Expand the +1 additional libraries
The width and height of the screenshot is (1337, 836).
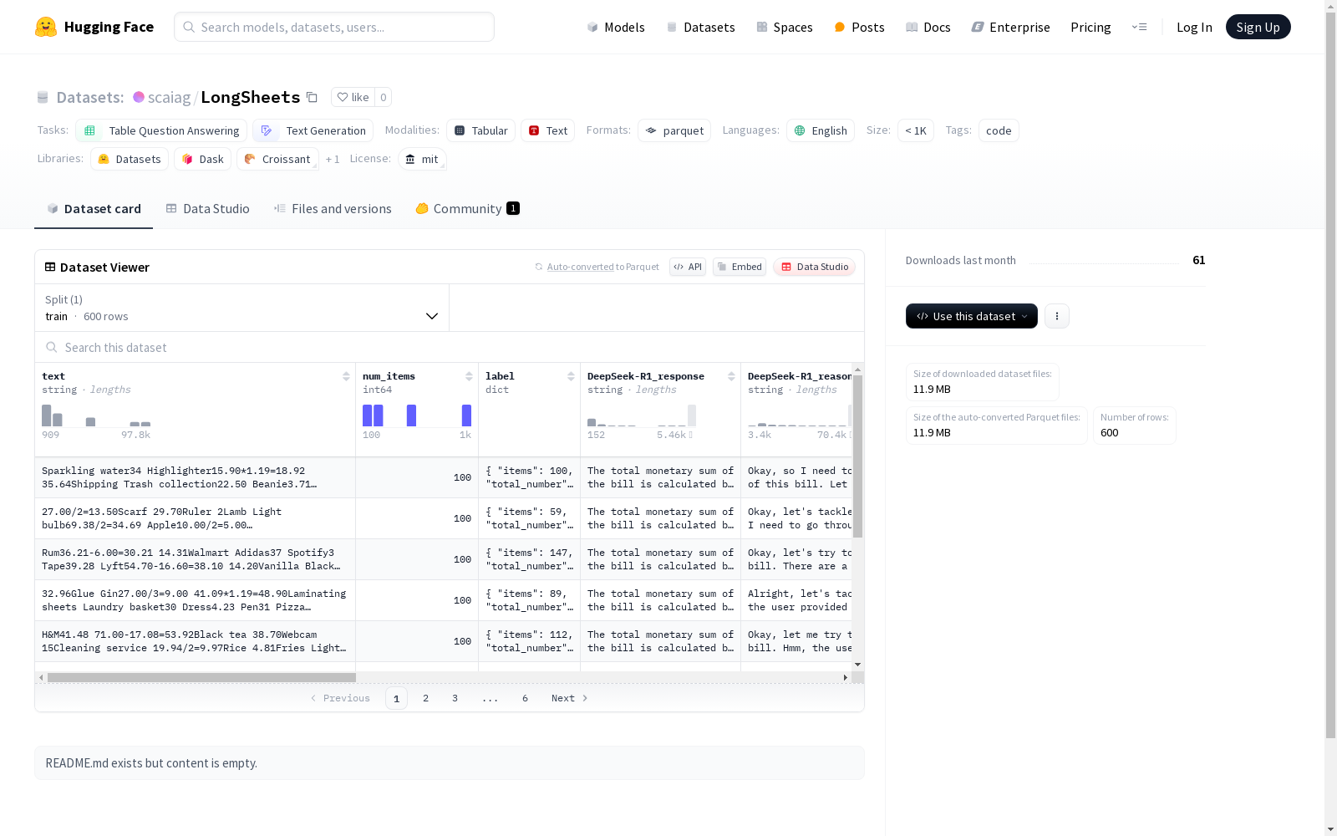pyautogui.click(x=333, y=159)
